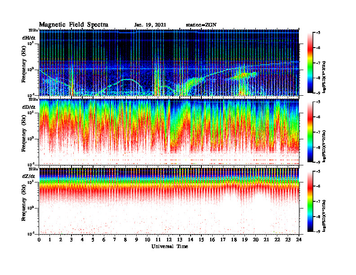The width and height of the screenshot is (356, 275).
Task: Click hour tick label 4 on time axis
Action: point(82,240)
